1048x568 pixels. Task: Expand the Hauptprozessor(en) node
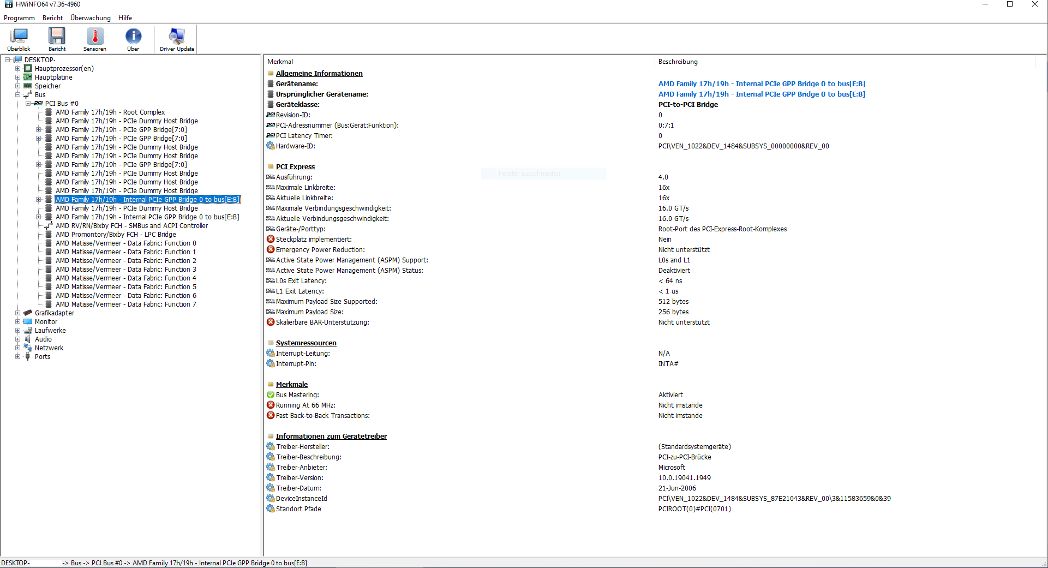click(18, 69)
